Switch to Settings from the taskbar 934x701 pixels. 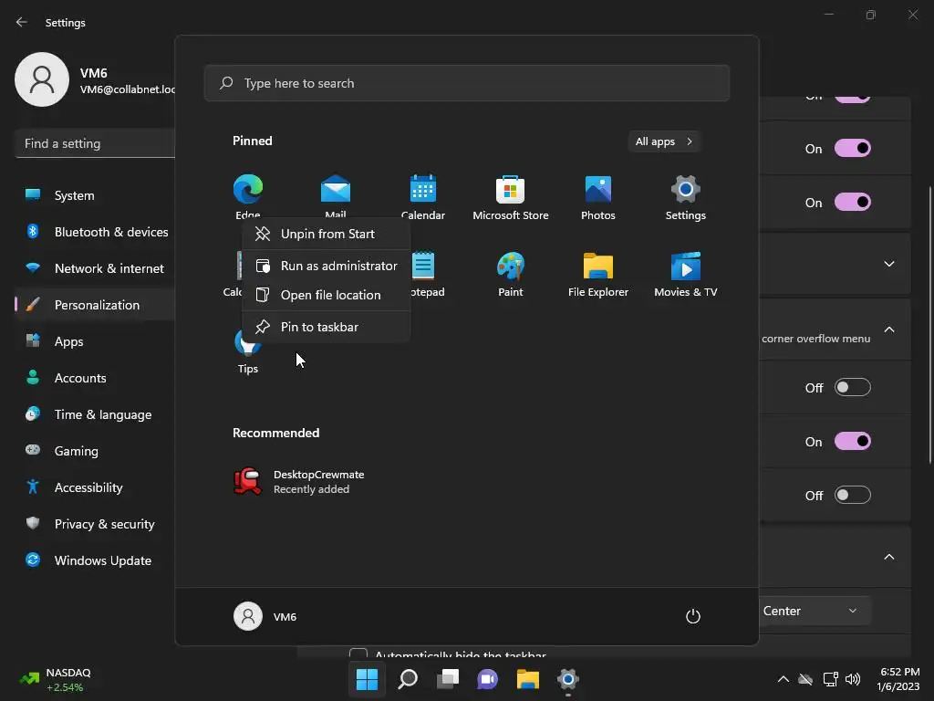[x=567, y=679]
